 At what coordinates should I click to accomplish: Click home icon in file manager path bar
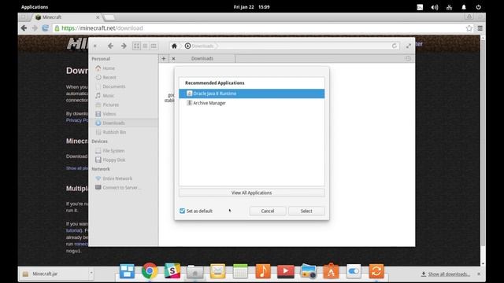[174, 46]
